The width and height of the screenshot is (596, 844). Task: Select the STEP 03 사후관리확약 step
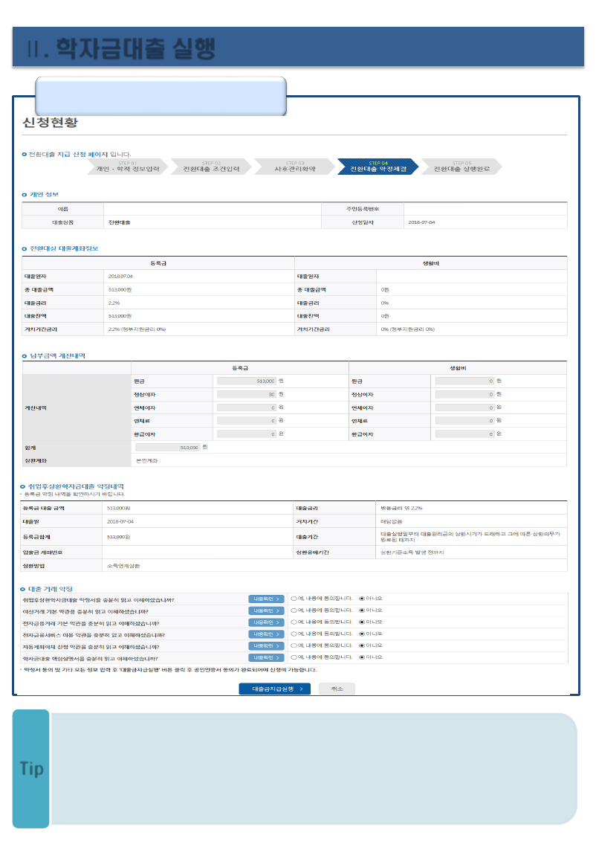295,167
